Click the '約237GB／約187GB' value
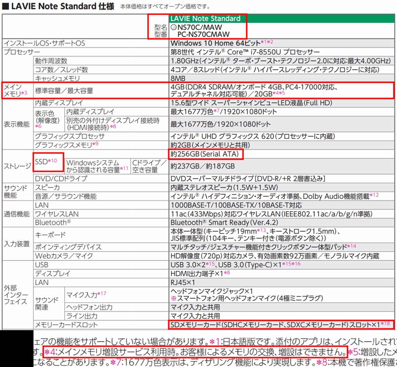 pos(203,166)
